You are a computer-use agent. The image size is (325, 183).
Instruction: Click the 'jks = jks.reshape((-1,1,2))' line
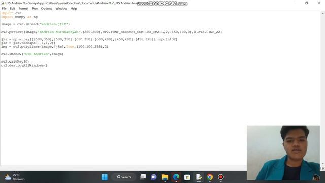click(x=28, y=43)
